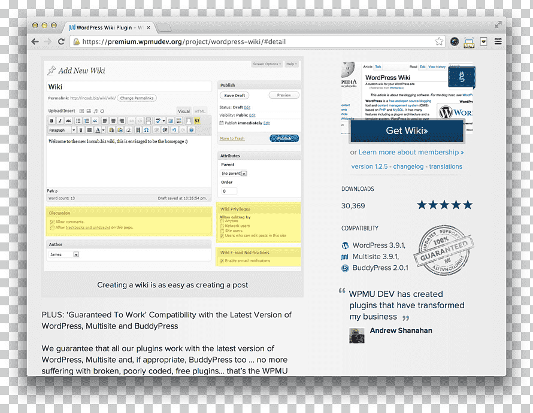
Task: Toggle strikethrough (ABC) formatting
Action: (69, 121)
